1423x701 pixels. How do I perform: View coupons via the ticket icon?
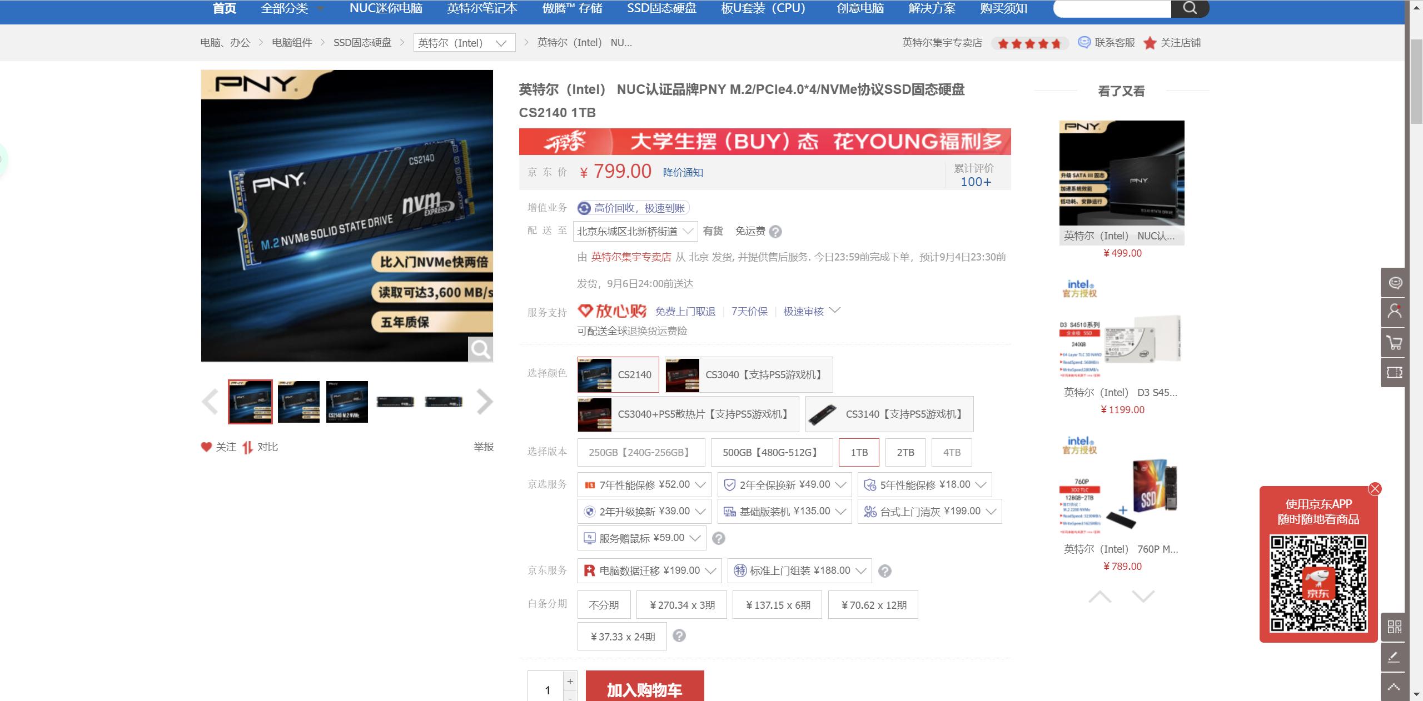[x=1394, y=373]
